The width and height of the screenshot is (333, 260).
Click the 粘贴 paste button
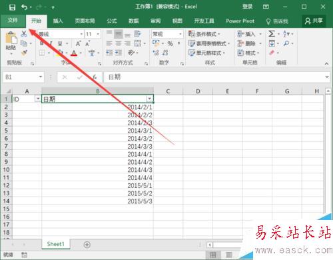11,43
